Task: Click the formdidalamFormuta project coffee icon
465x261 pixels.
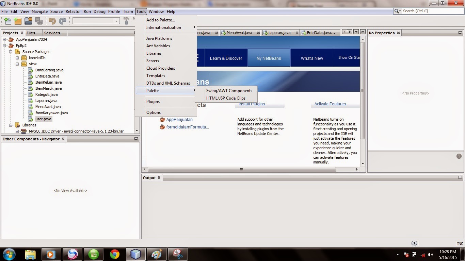Action: click(x=163, y=127)
